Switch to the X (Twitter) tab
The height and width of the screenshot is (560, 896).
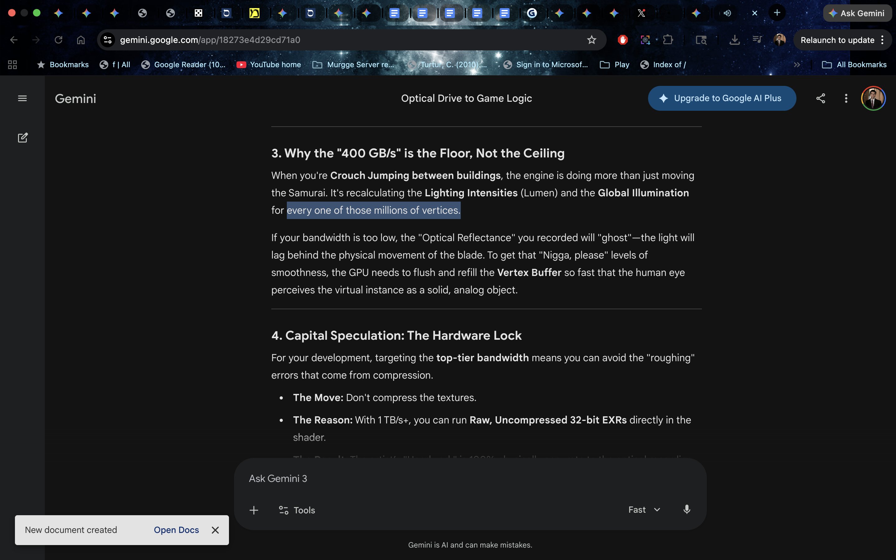click(x=641, y=13)
